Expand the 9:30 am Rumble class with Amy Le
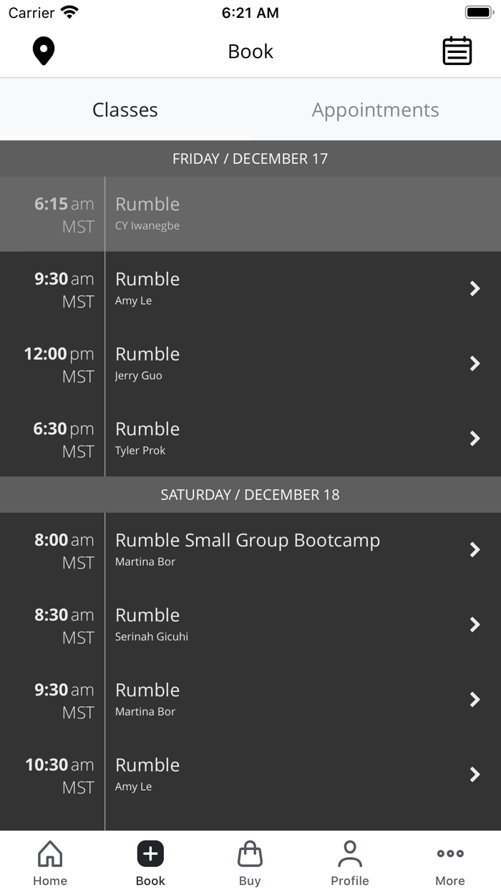 250,288
